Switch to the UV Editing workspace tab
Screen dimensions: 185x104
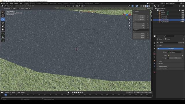pyautogui.click(x=45, y=4)
